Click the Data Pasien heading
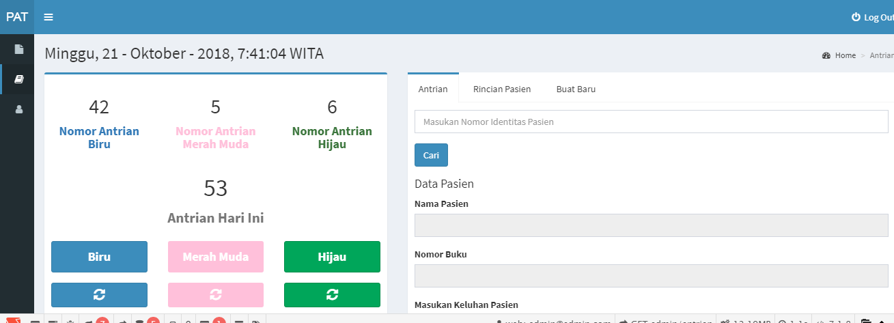 click(444, 184)
